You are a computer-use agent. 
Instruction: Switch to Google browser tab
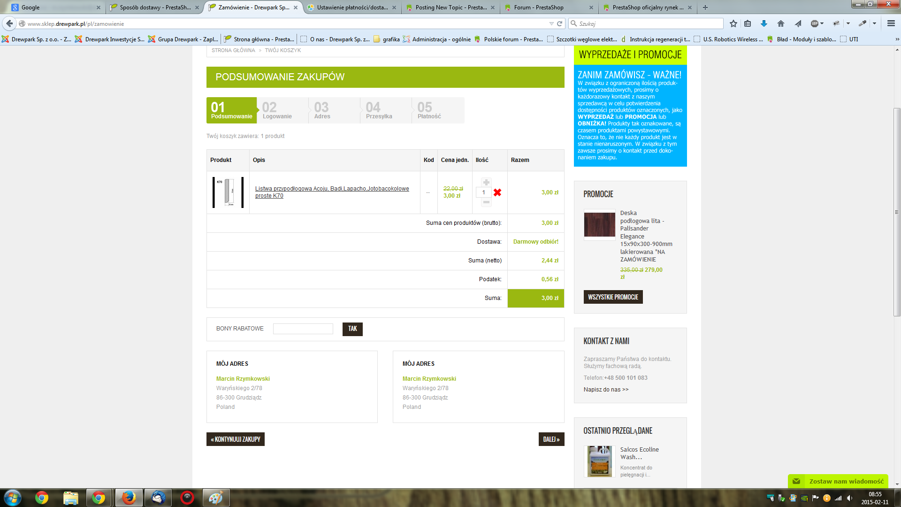(x=31, y=8)
